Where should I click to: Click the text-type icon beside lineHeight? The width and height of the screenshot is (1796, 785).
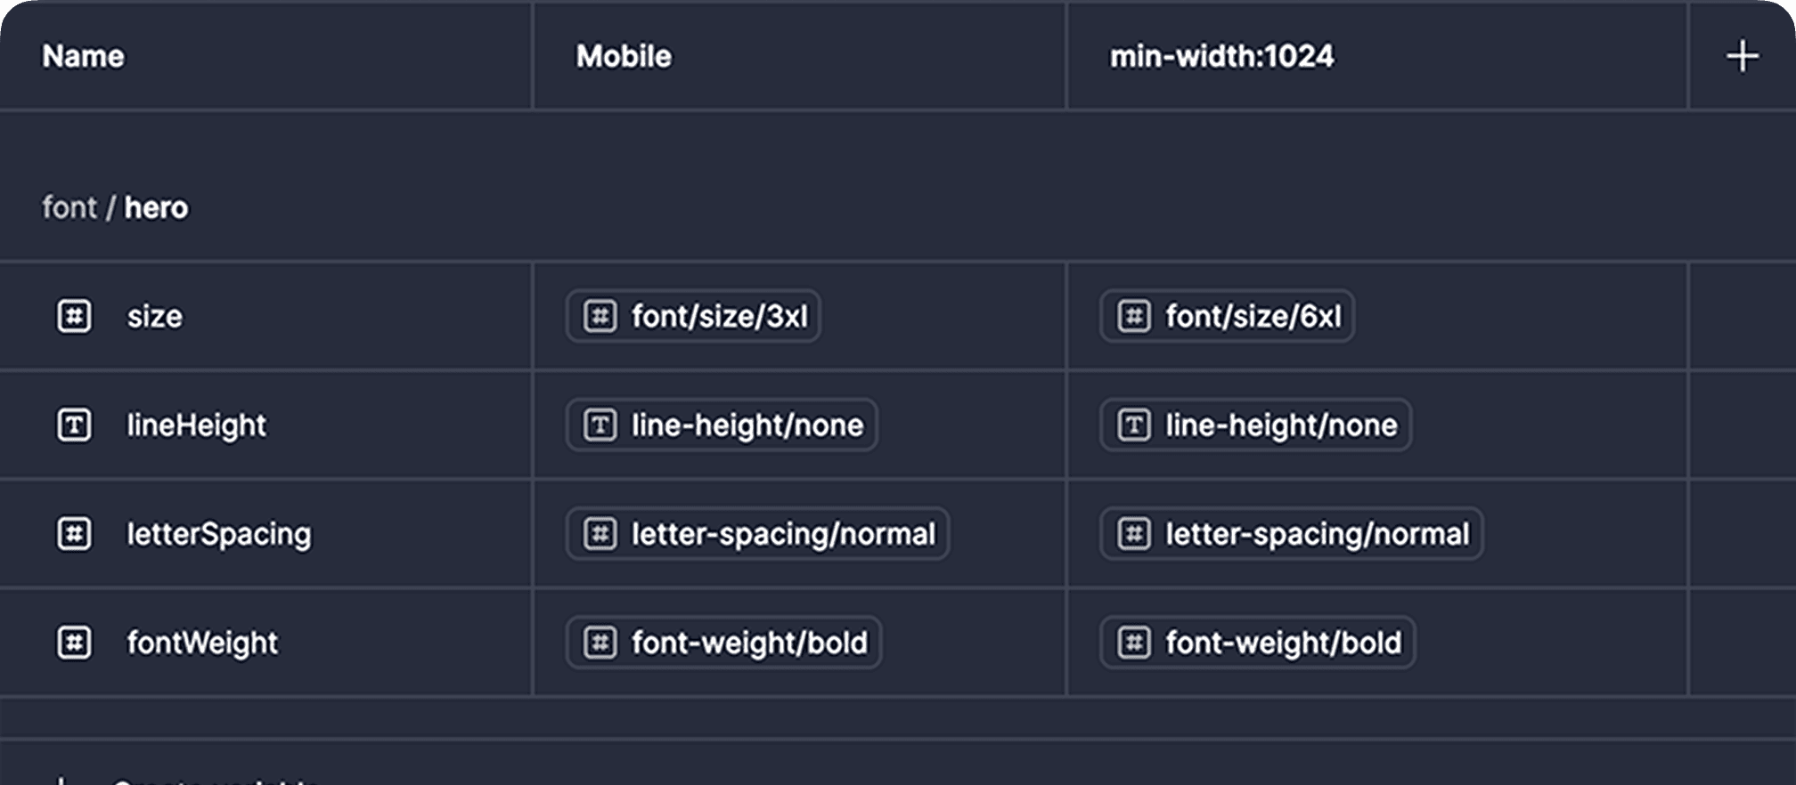(x=76, y=425)
